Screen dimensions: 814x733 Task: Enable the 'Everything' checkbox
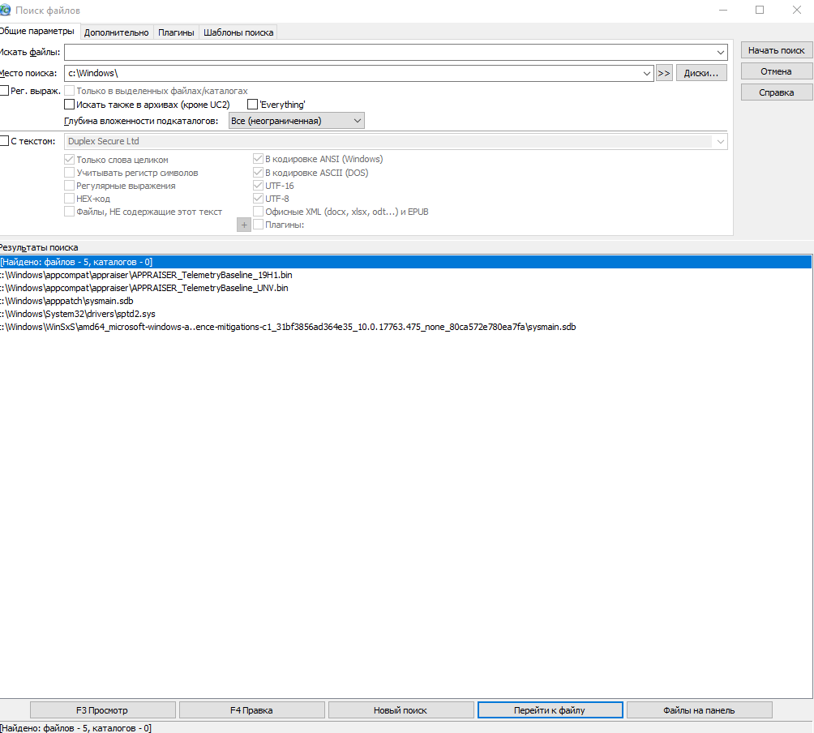coord(252,105)
